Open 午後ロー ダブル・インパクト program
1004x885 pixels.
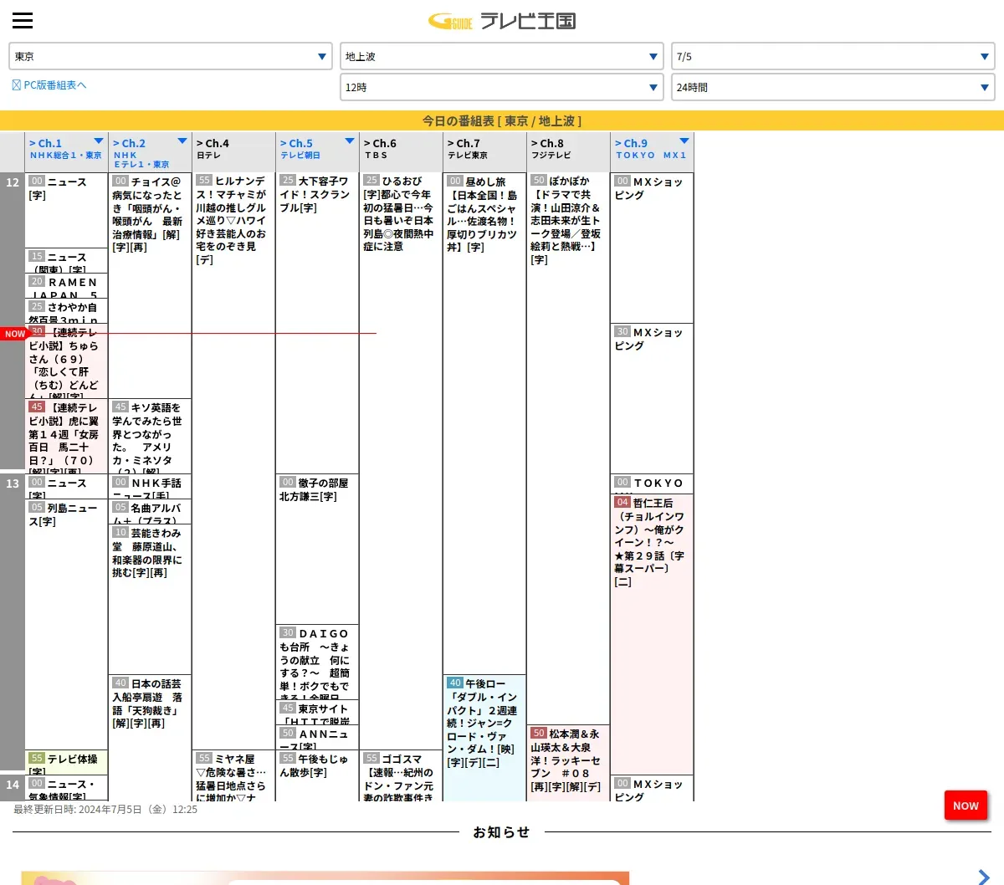coord(484,738)
